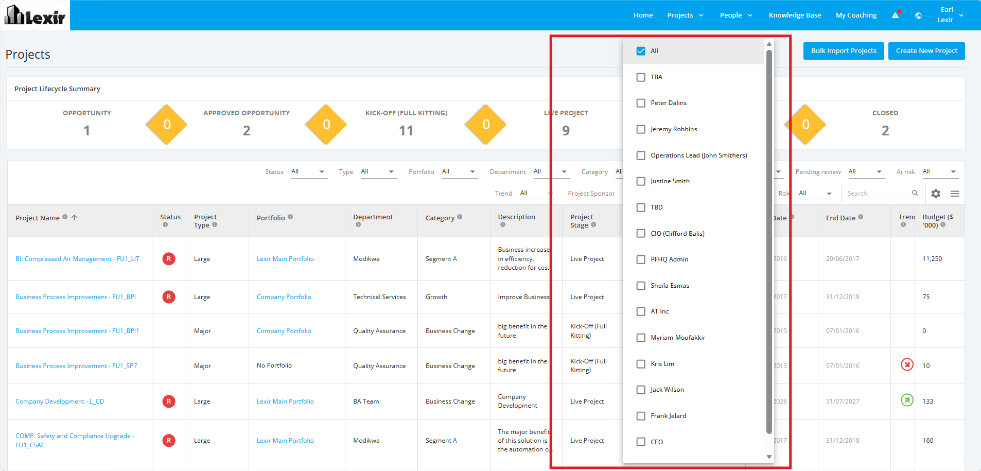Viewport: 981px width, 471px height.
Task: Click red R status of Company Development - L_CD
Action: pyautogui.click(x=169, y=402)
